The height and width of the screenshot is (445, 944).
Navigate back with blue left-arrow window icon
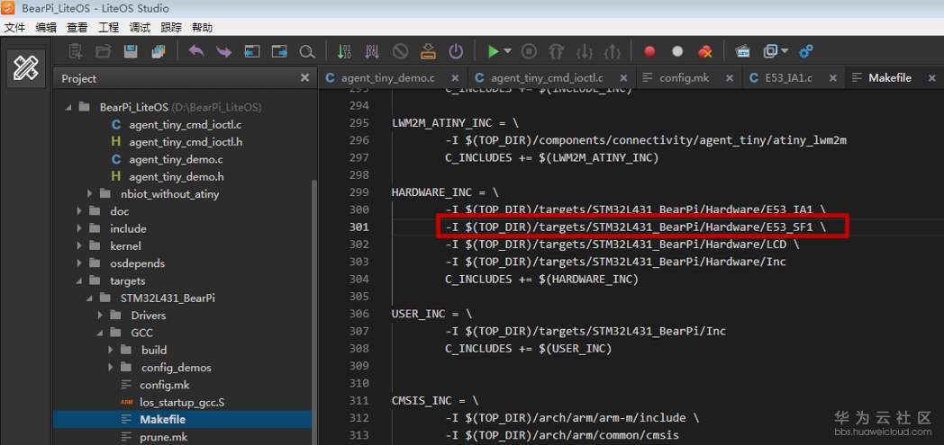(252, 51)
